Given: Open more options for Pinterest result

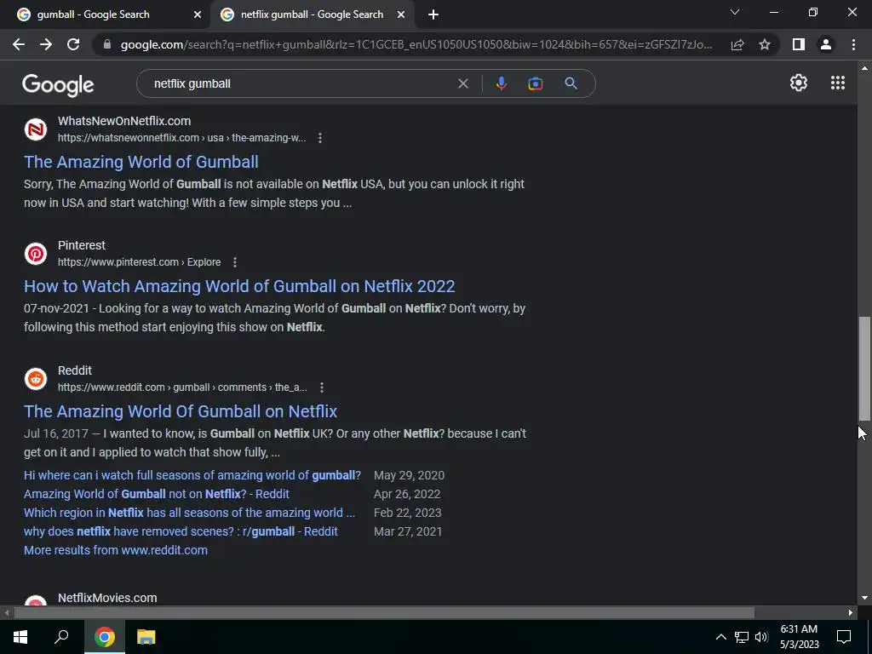Looking at the screenshot, I should tap(235, 262).
